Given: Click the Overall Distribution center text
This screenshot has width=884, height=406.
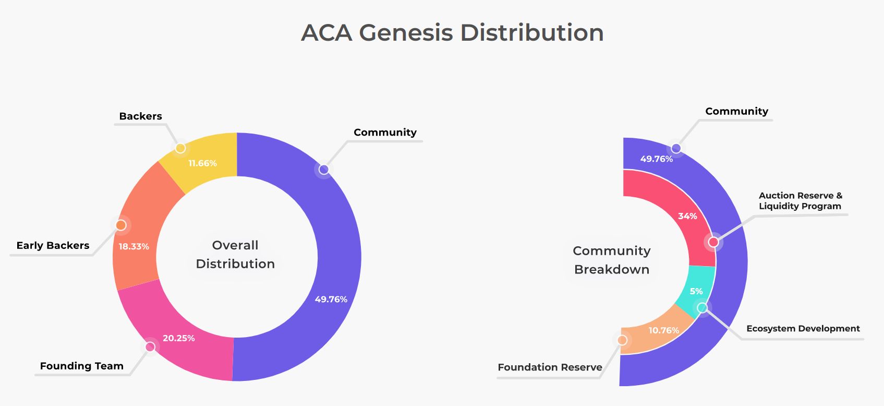Looking at the screenshot, I should [235, 255].
